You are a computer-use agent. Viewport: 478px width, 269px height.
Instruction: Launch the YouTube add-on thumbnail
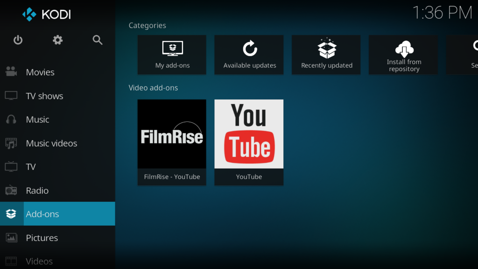(x=249, y=134)
